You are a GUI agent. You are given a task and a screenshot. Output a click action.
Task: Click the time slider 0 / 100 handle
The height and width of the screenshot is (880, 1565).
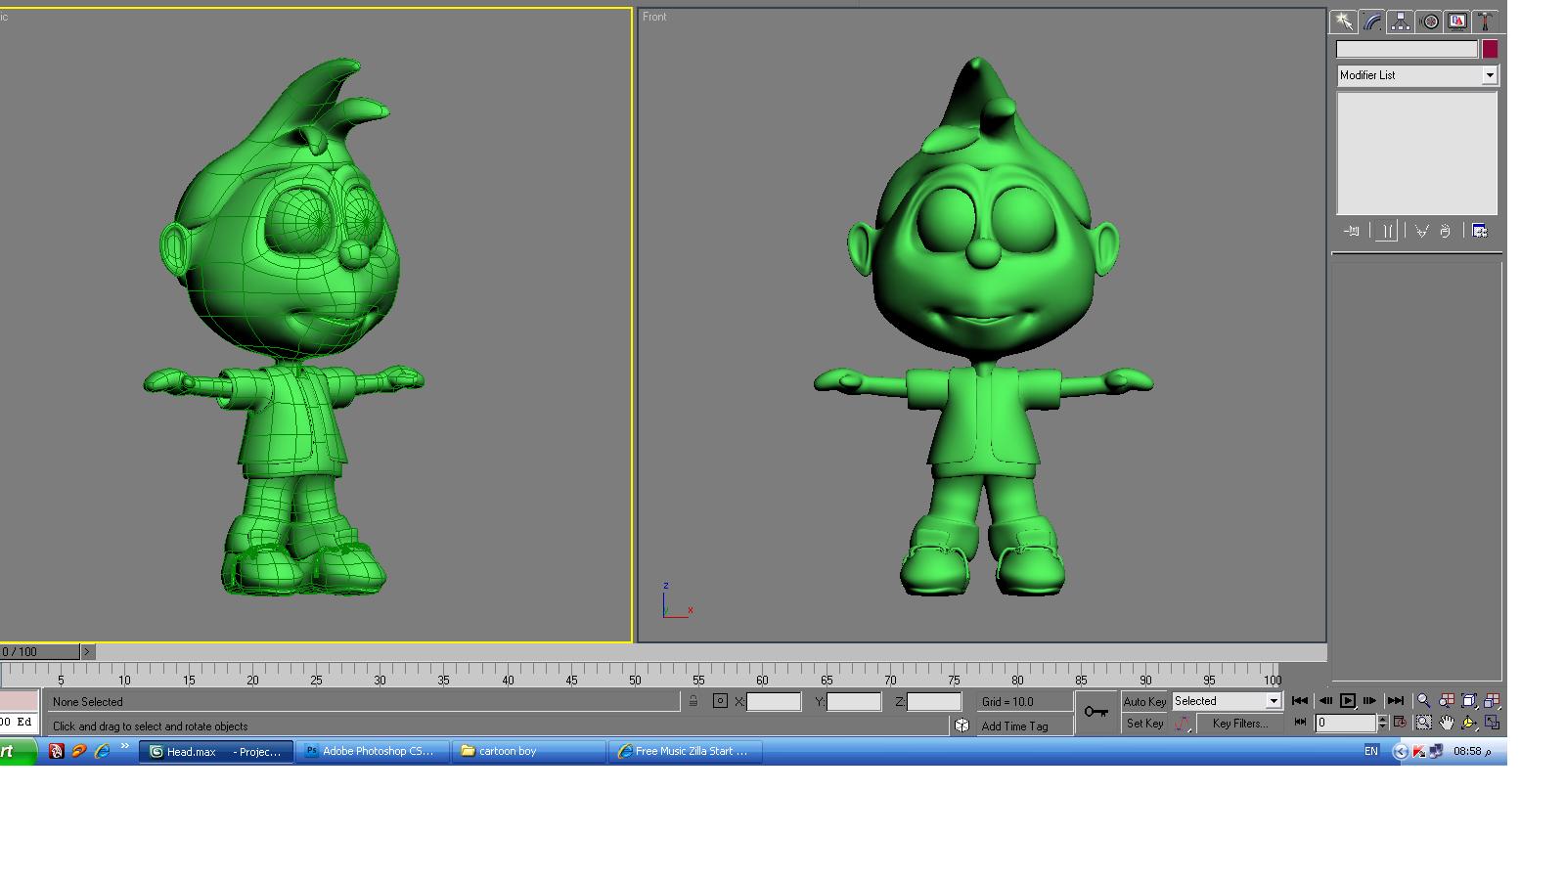click(x=39, y=651)
